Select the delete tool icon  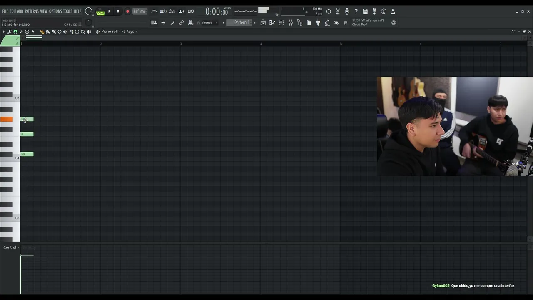click(x=60, y=32)
